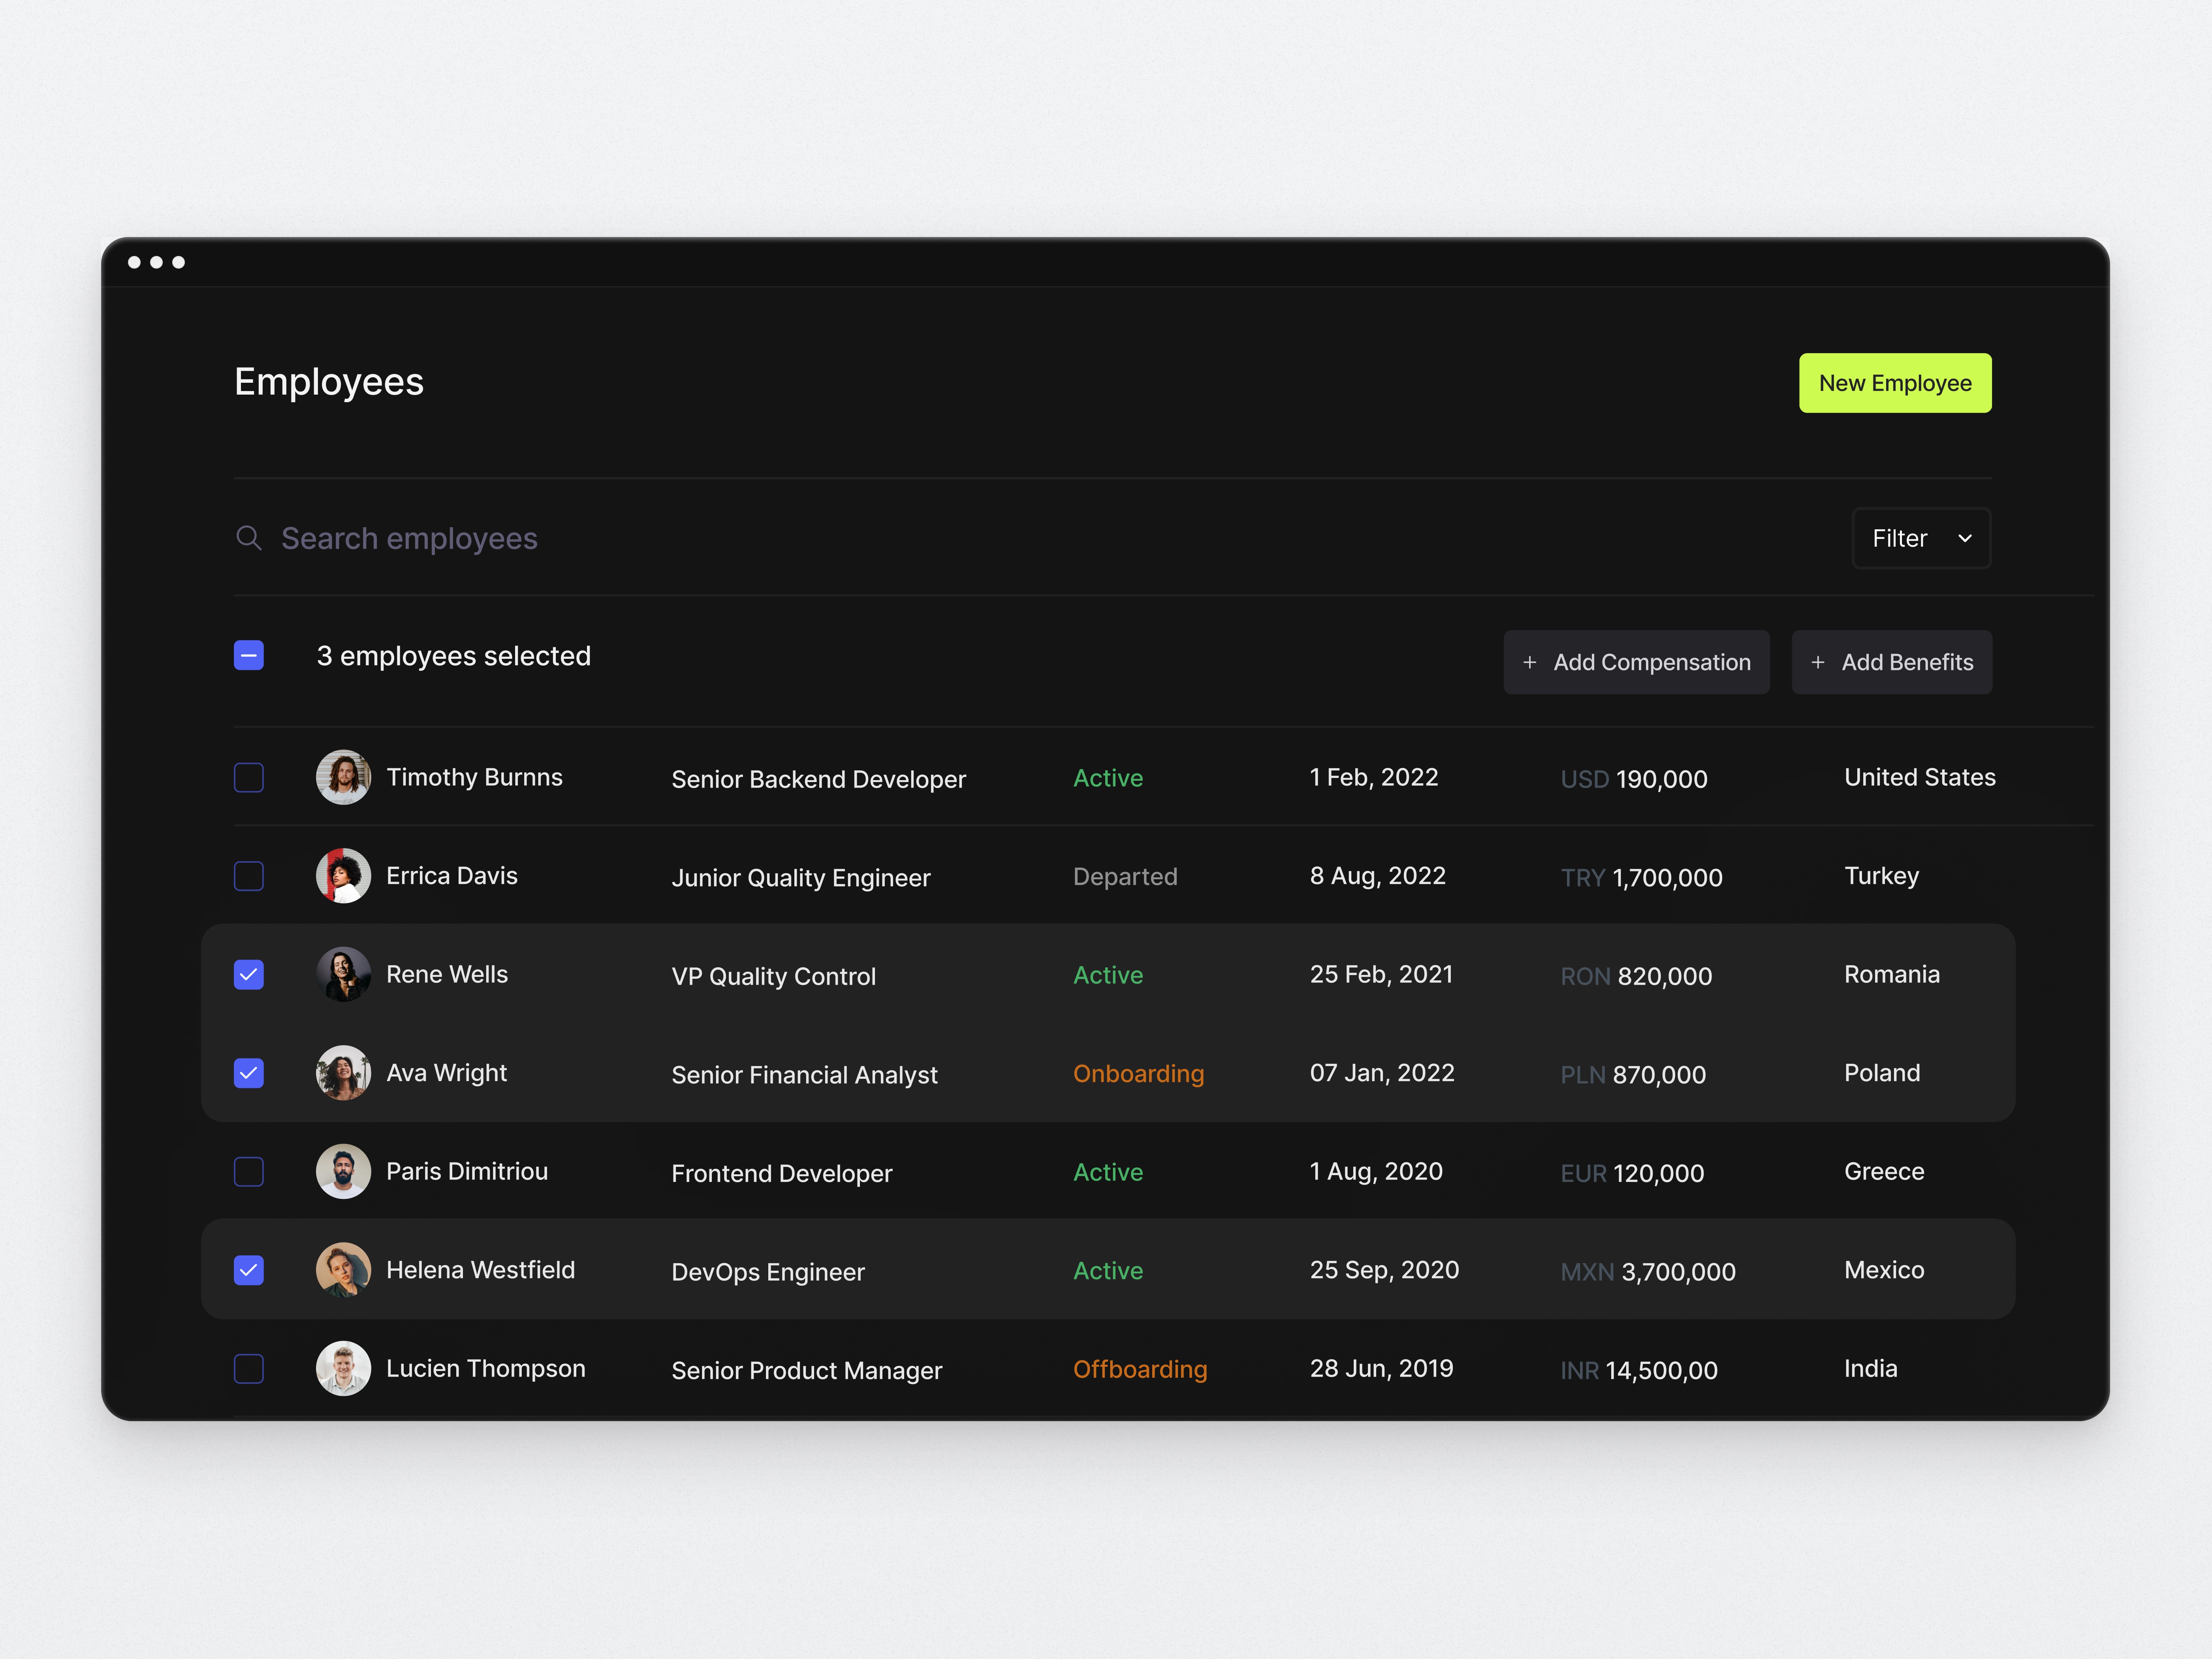Screen dimensions: 2212x1659
Task: Click the search magnifier icon
Action: [x=248, y=538]
